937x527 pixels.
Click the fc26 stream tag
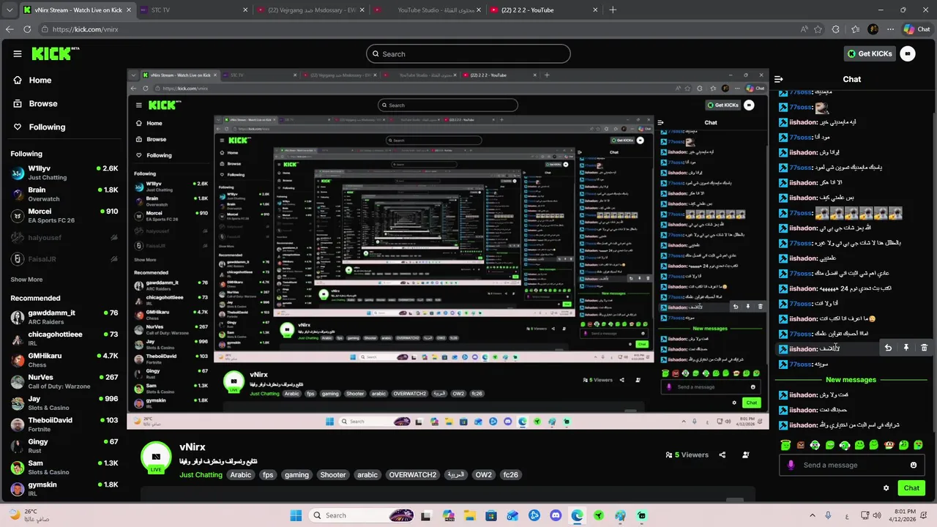coord(511,475)
